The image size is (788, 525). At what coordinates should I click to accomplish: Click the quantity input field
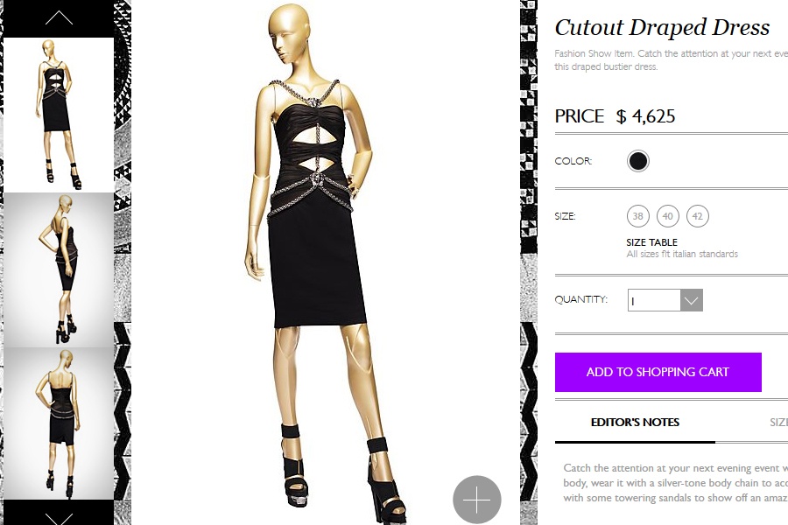pos(654,300)
